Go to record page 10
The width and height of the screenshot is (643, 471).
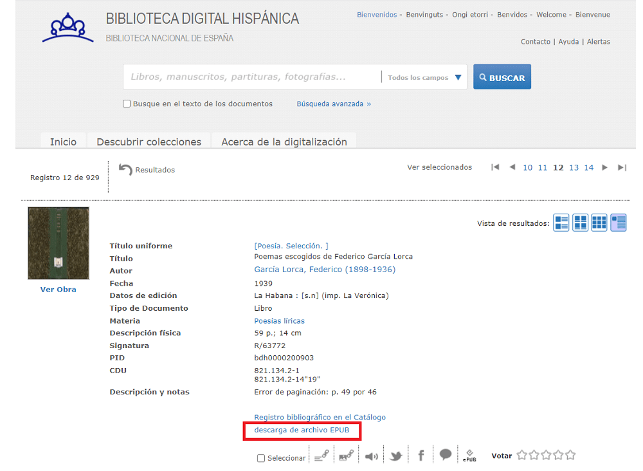527,167
